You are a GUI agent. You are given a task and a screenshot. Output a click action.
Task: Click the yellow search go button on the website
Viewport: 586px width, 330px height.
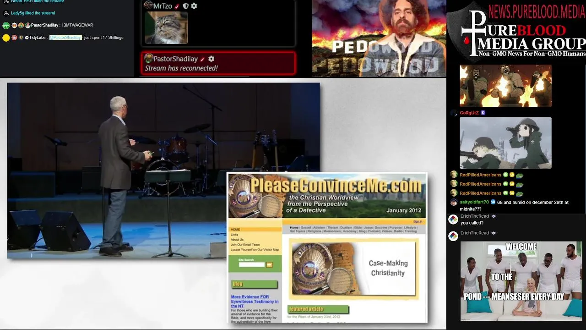(x=269, y=264)
